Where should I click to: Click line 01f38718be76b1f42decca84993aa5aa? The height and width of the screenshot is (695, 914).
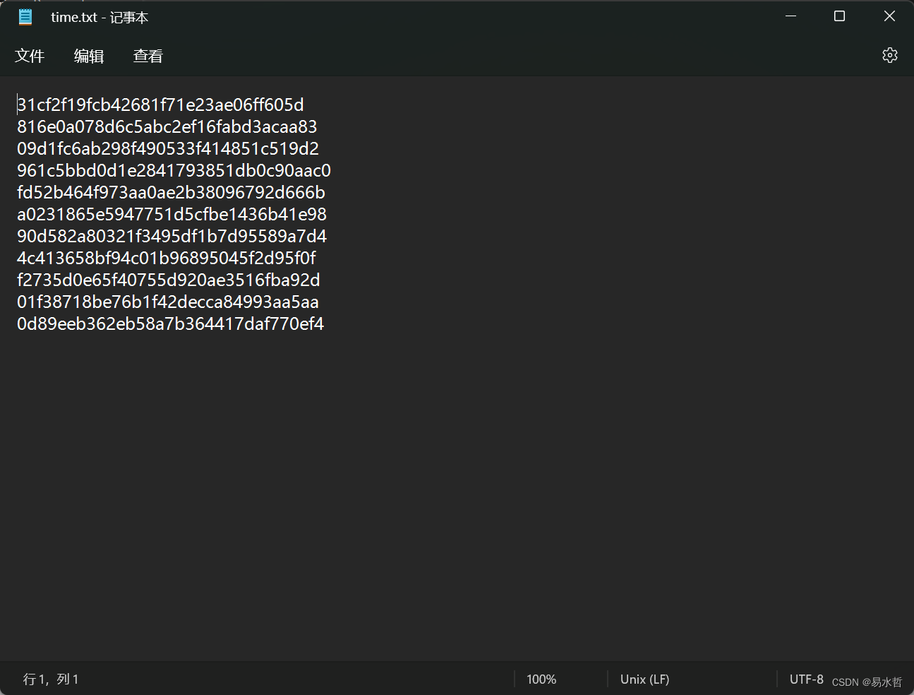pos(168,302)
